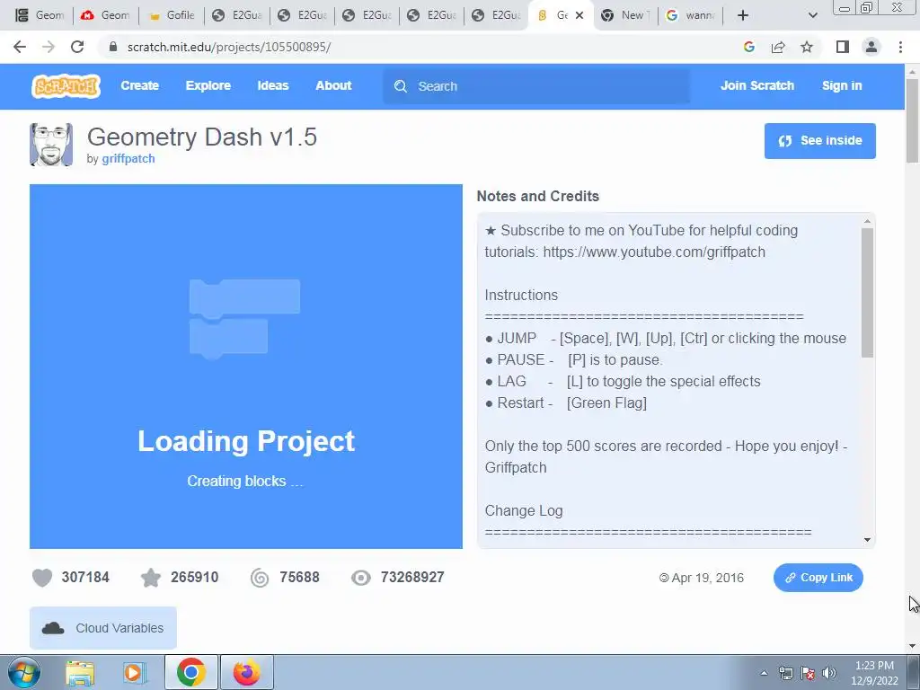Viewport: 920px width, 690px height.
Task: Click Sign in
Action: [841, 85]
